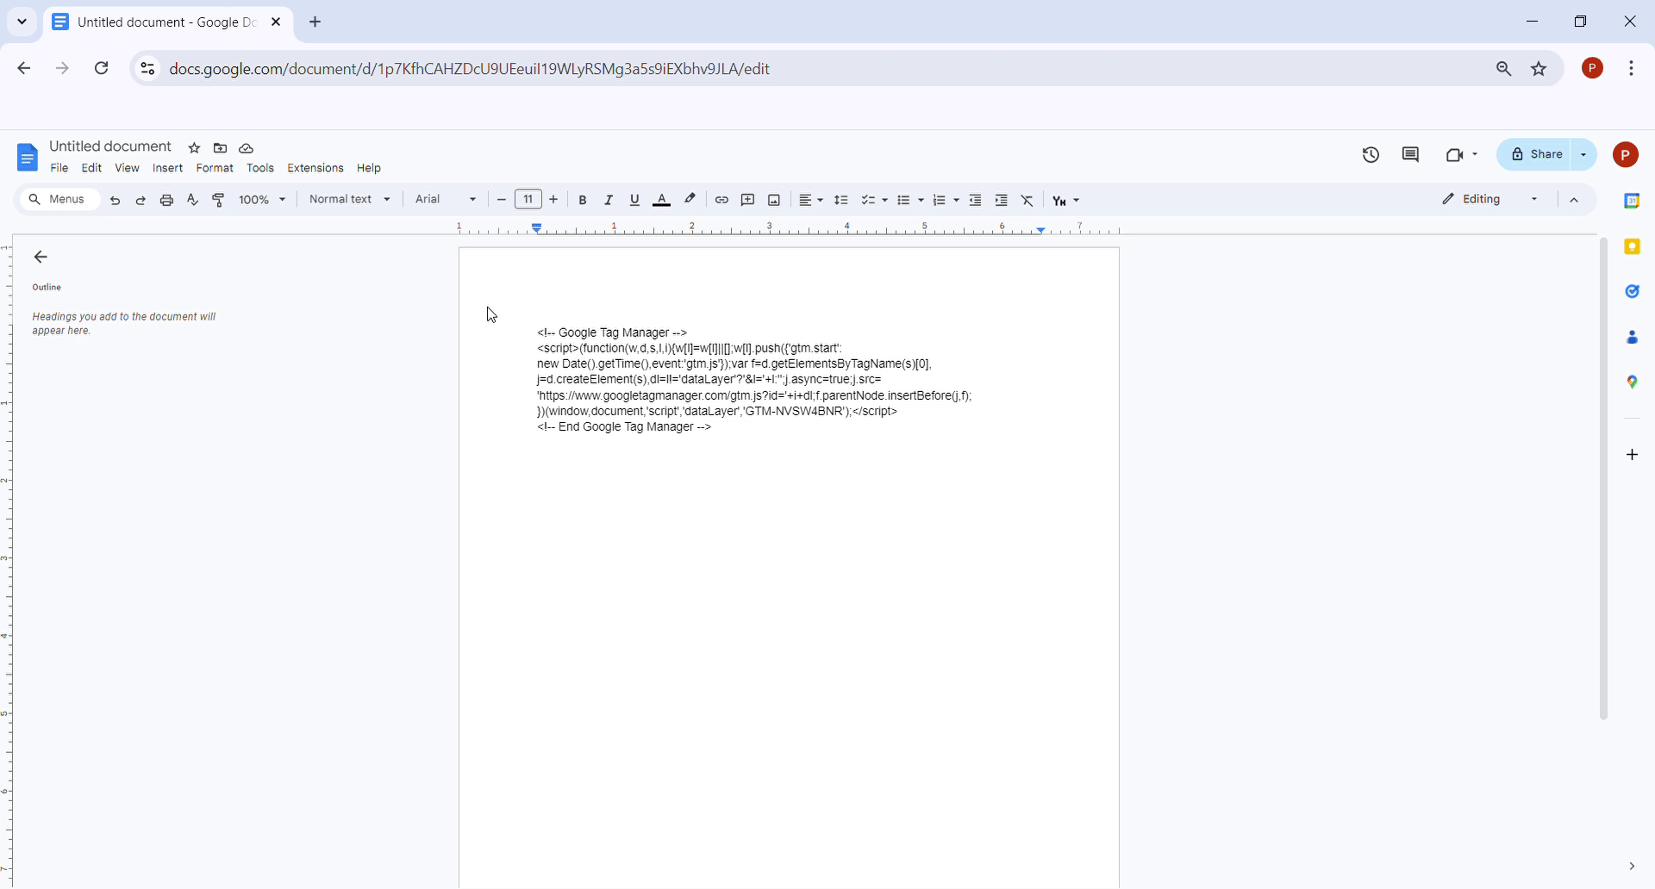Close the document outline panel

[41, 258]
